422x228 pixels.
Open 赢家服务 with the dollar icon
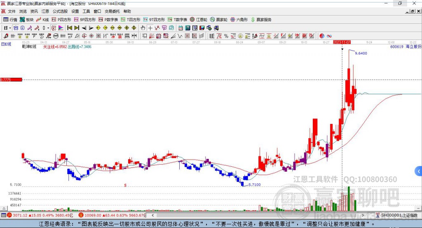click(261, 20)
